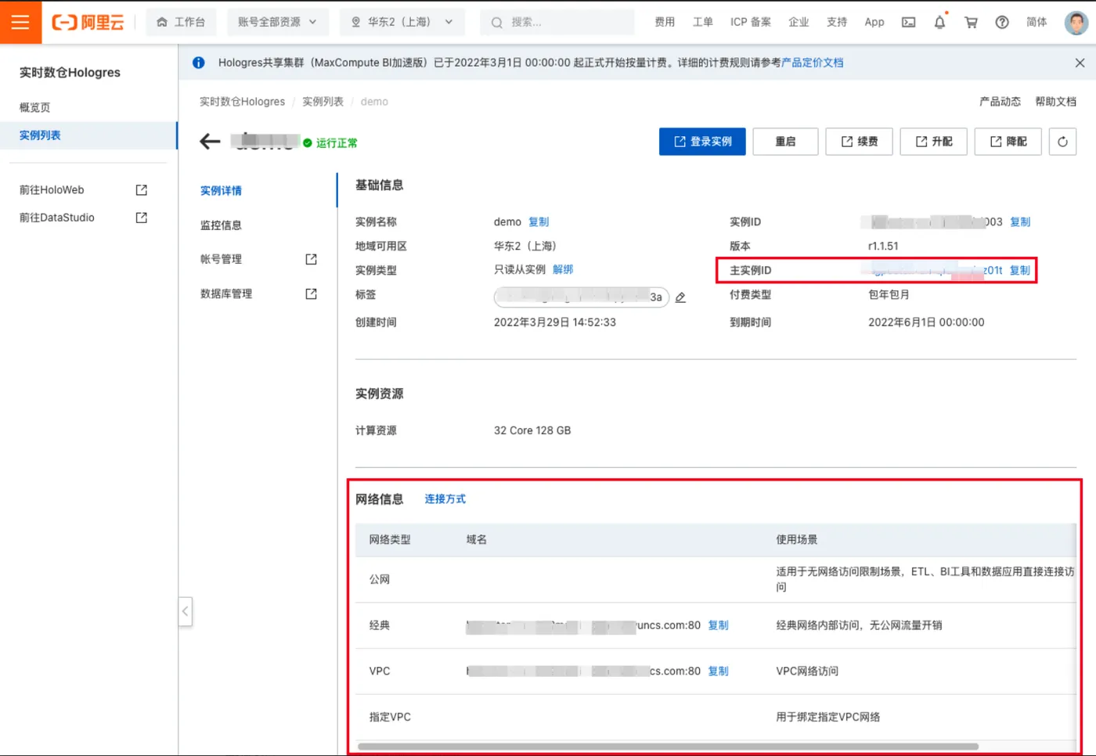Open notifications bell icon
This screenshot has height=756, width=1096.
pyautogui.click(x=939, y=22)
